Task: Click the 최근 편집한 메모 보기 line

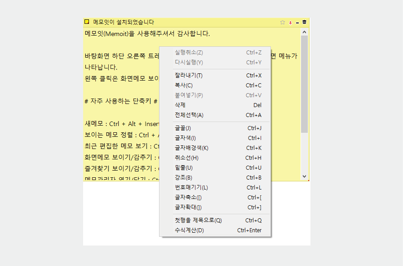Action: pyautogui.click(x=122, y=146)
